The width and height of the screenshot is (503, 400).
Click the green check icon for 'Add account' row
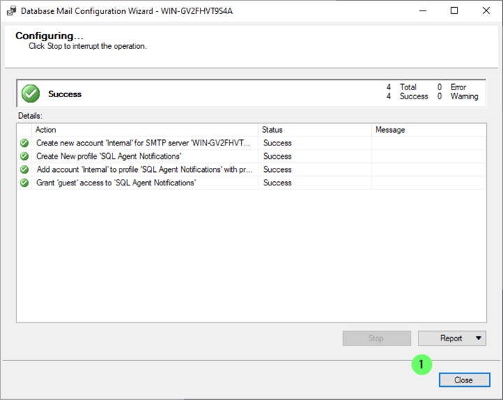pos(24,169)
